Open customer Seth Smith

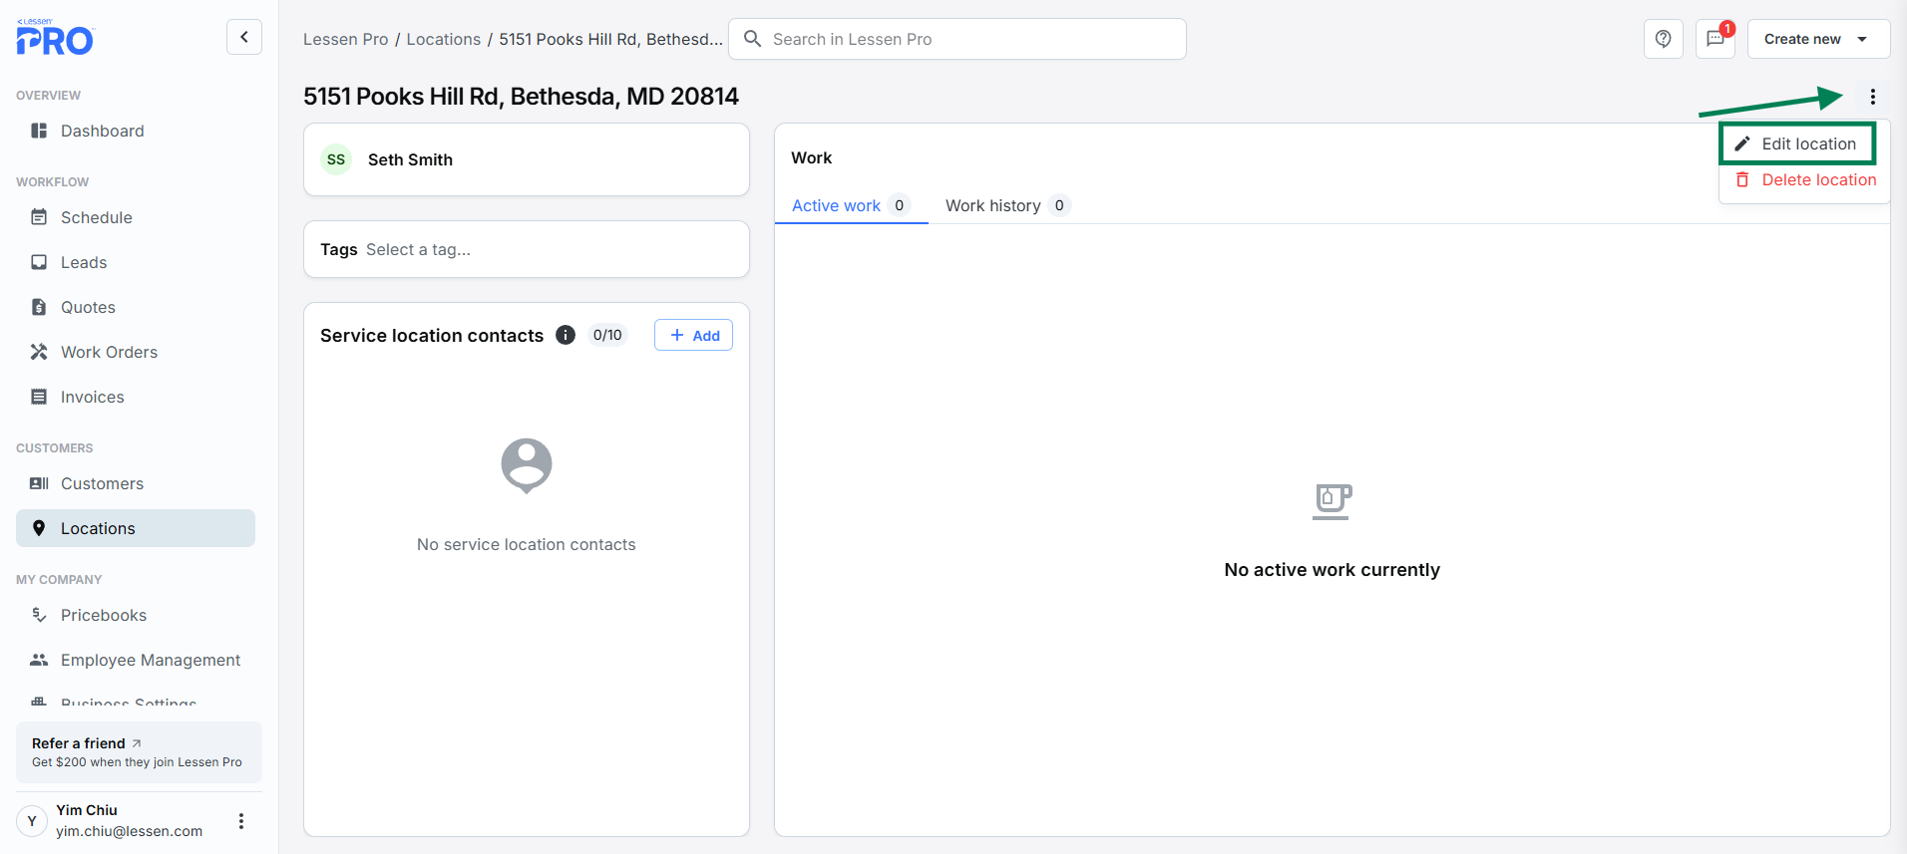coord(410,159)
